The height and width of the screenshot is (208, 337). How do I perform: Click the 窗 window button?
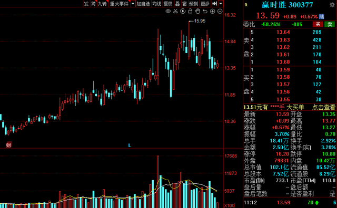(x=184, y=4)
